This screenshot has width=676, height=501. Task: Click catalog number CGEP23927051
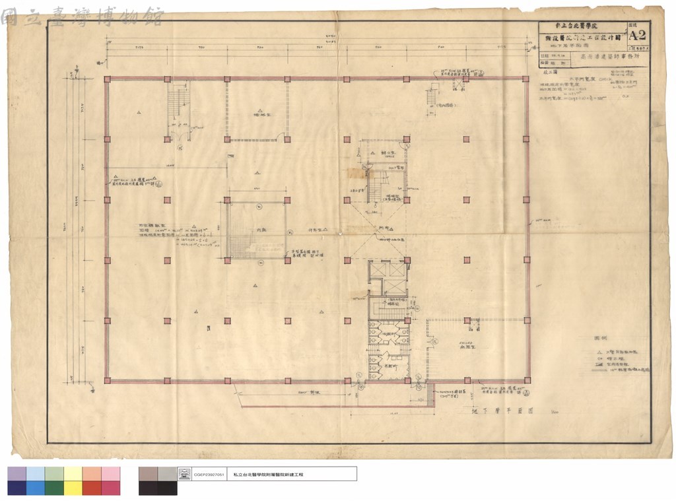[x=209, y=475]
